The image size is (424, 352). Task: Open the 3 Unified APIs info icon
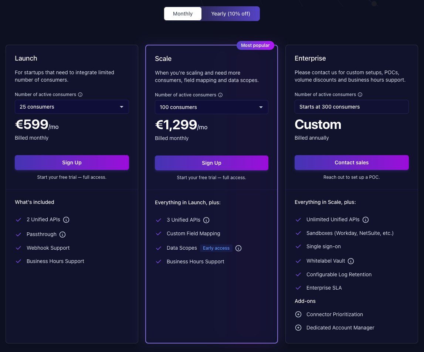[206, 220]
